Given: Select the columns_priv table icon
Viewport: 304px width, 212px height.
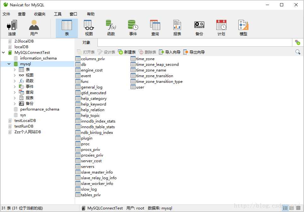Looking at the screenshot, I should (x=78, y=59).
